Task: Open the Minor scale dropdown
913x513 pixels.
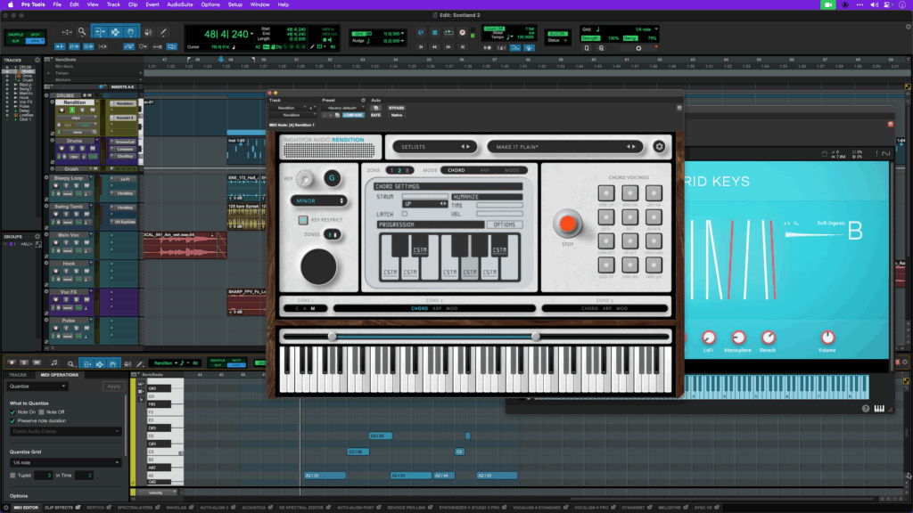Action: (x=318, y=201)
